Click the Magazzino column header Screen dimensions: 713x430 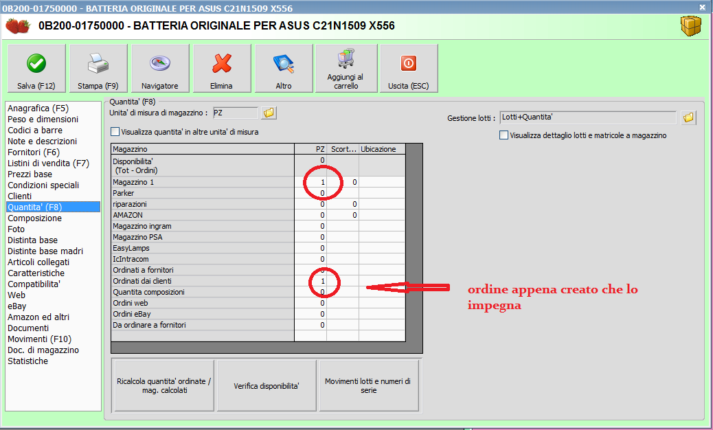click(x=203, y=149)
